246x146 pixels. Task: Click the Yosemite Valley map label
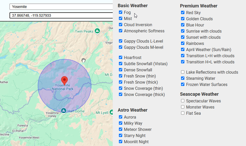click(x=52, y=114)
